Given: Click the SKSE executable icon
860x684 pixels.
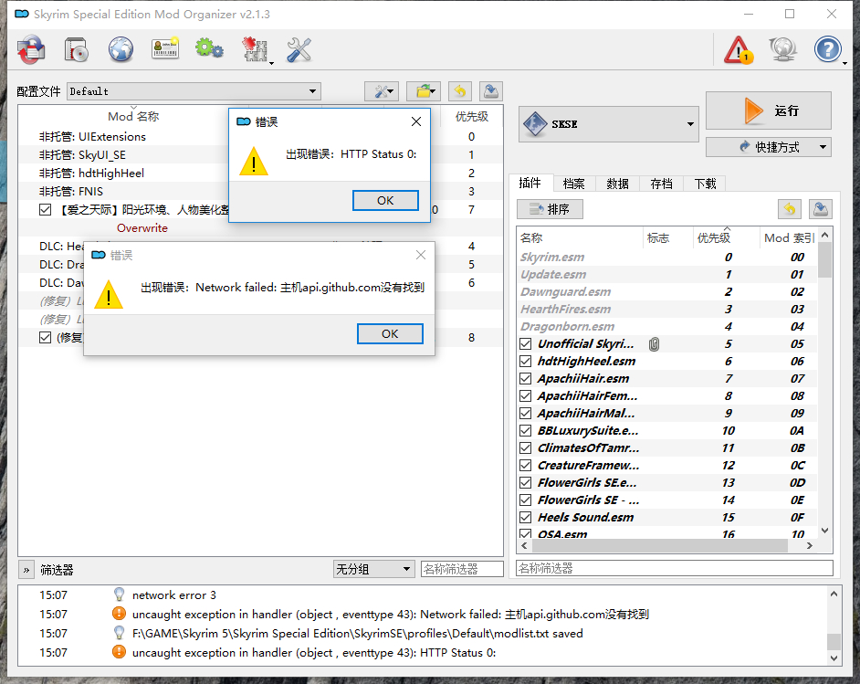Looking at the screenshot, I should [x=535, y=124].
